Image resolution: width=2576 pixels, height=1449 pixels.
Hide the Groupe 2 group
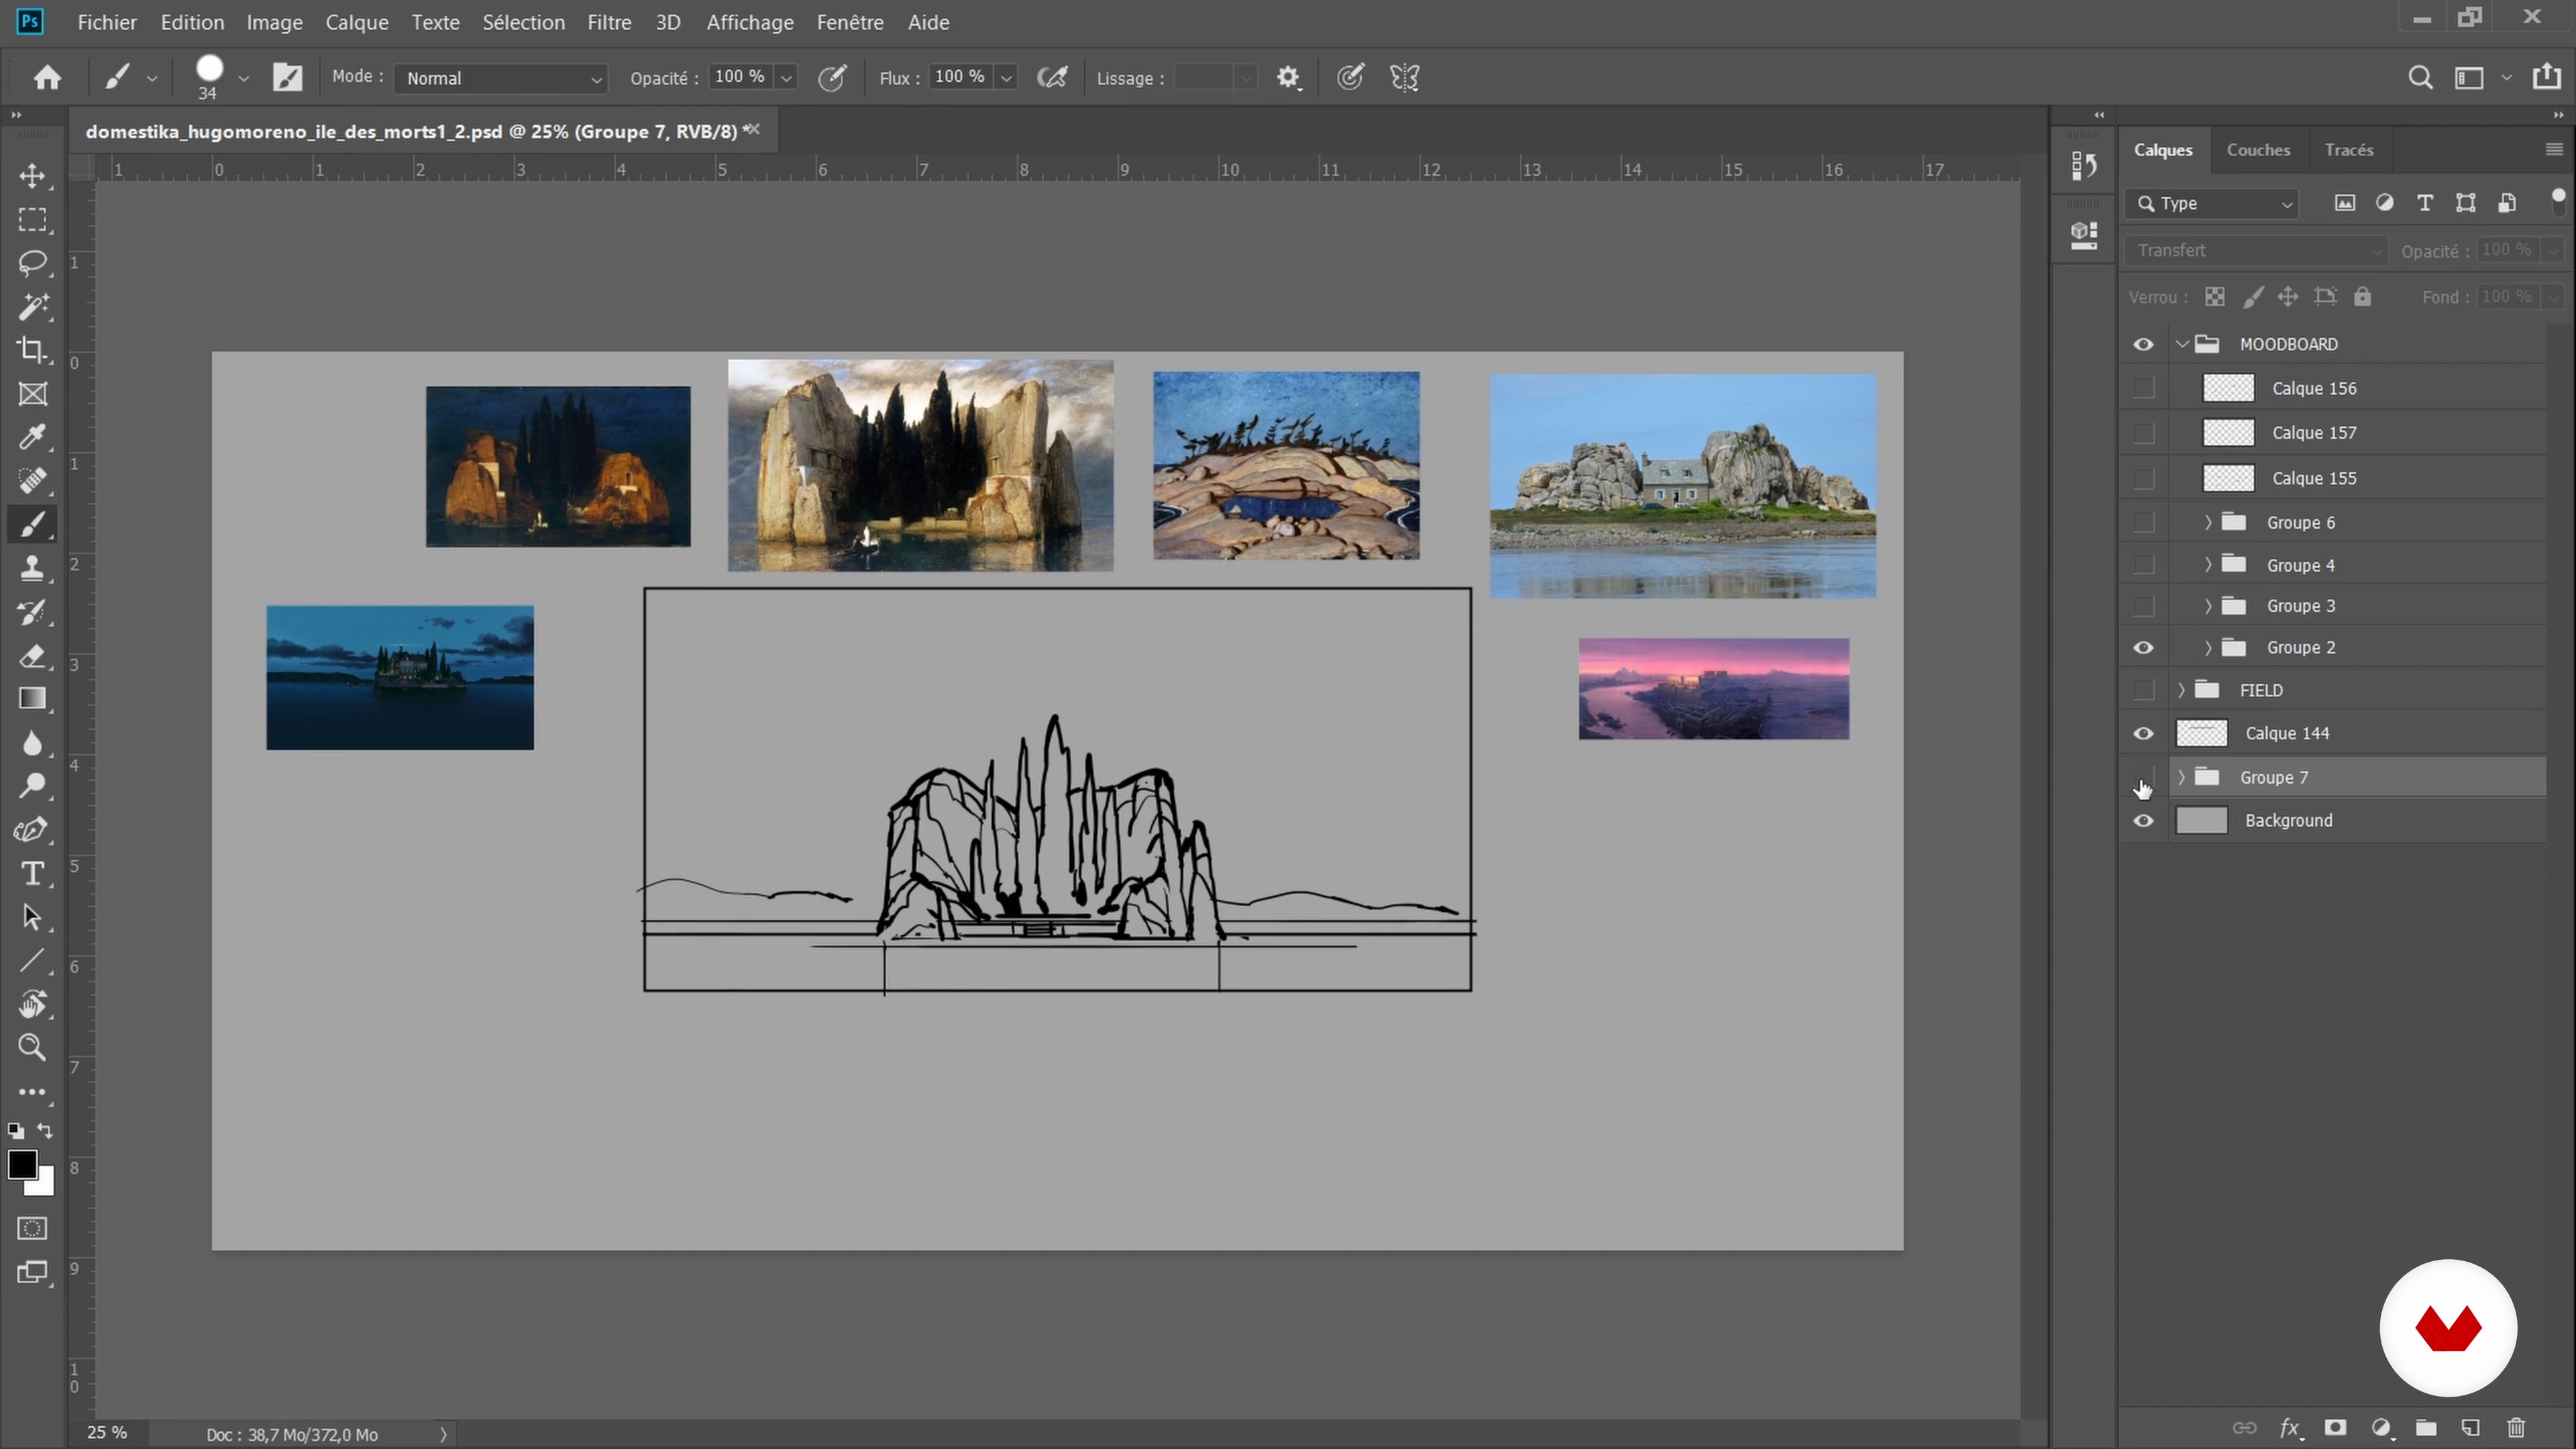click(x=2143, y=648)
